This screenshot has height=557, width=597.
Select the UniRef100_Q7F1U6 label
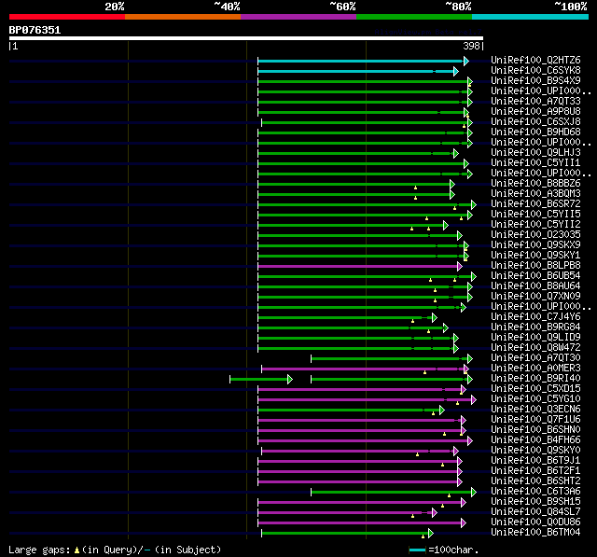tap(535, 420)
